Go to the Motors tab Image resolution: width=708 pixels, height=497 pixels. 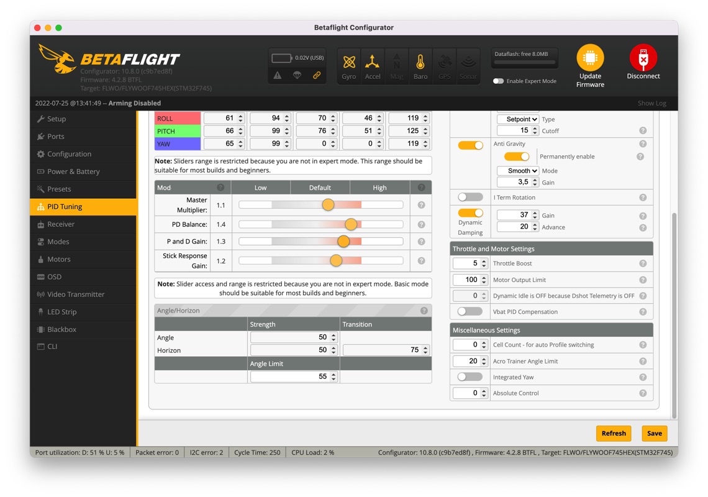[83, 259]
